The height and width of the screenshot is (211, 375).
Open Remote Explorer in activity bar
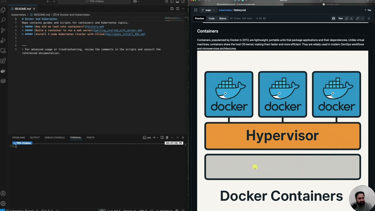point(3,51)
